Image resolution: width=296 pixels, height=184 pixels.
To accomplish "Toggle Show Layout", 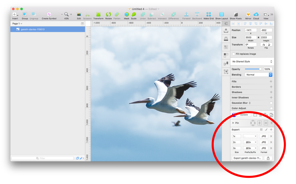I will click(222, 14).
